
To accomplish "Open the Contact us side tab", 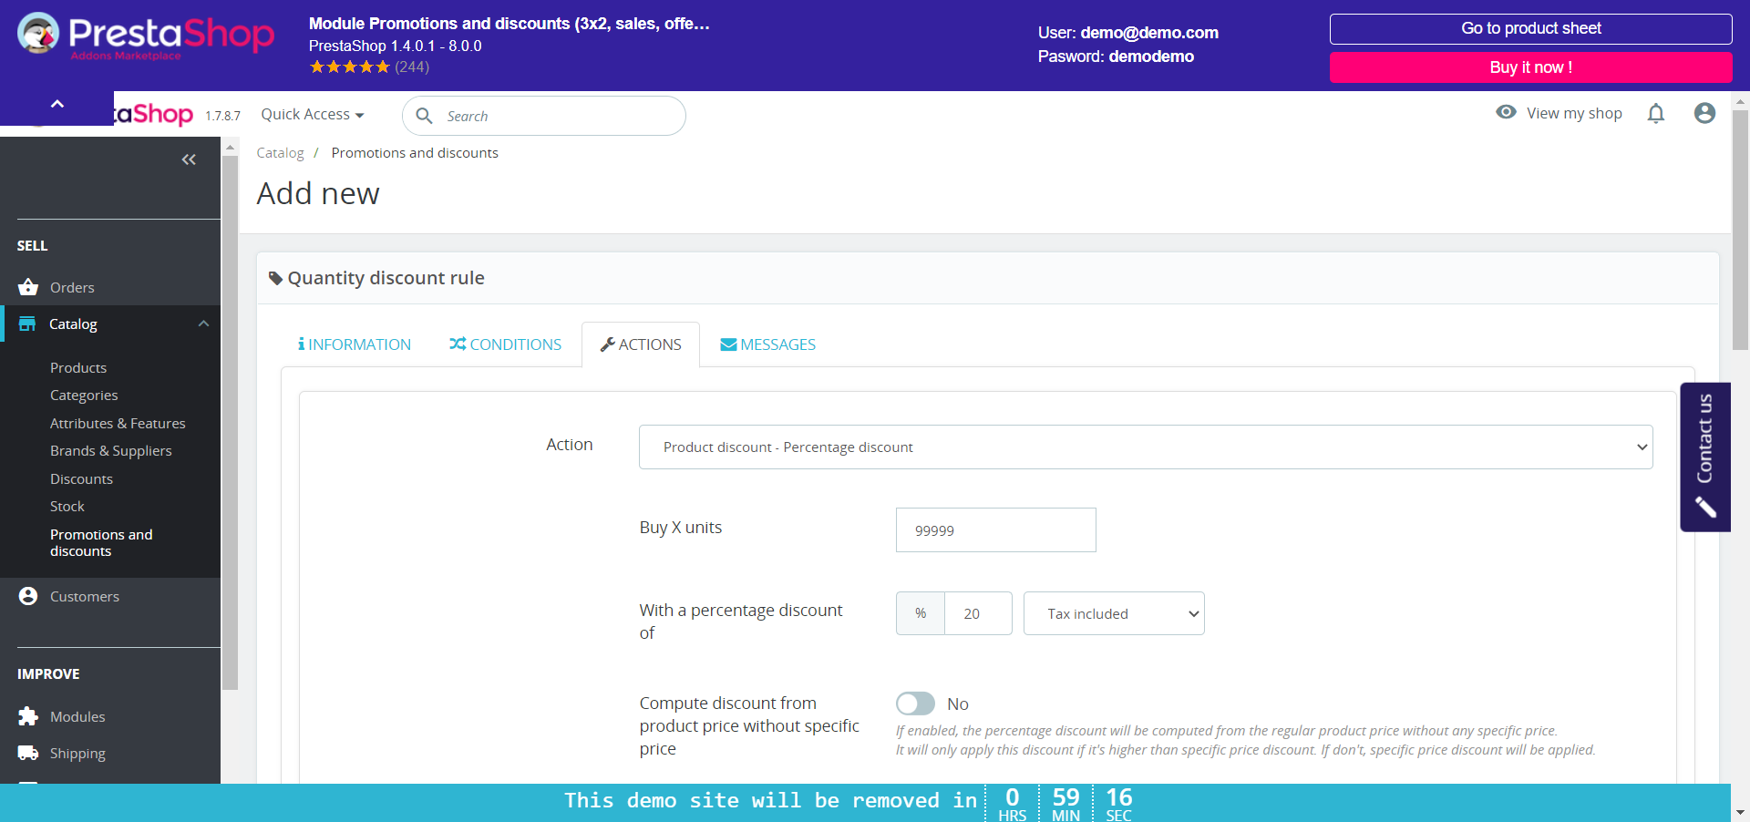I will click(x=1705, y=457).
